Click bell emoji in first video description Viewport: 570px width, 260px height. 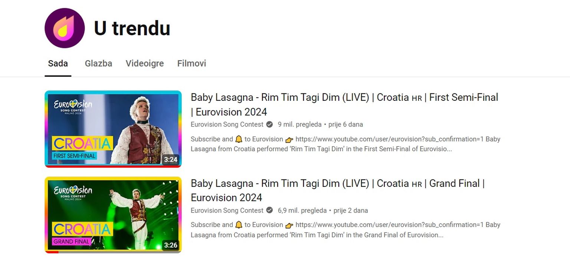239,139
